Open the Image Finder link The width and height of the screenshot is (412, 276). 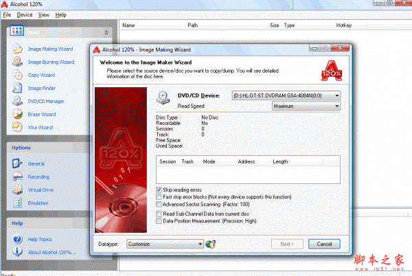tap(42, 89)
